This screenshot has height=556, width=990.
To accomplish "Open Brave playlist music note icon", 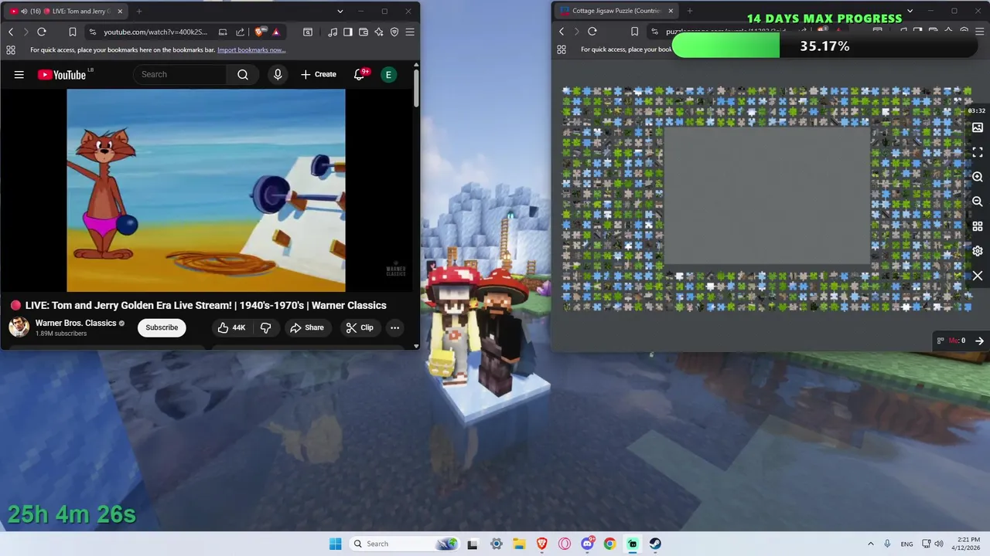I will (x=333, y=32).
